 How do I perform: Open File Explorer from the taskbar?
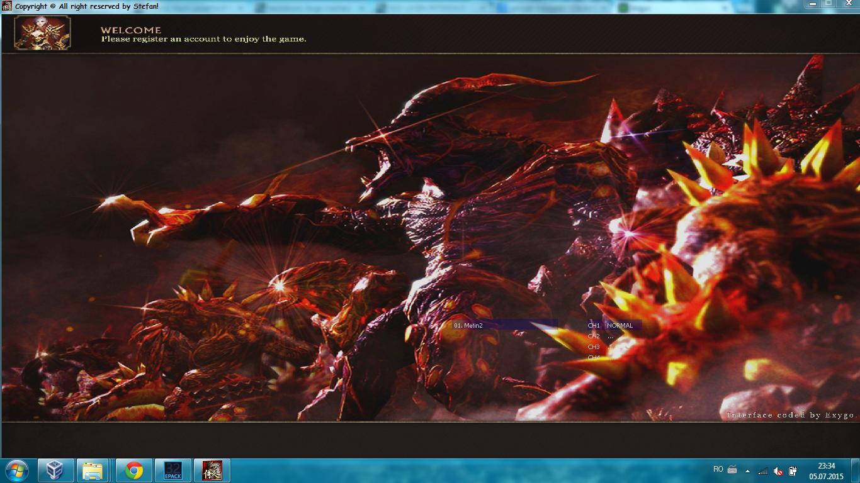[x=93, y=470]
